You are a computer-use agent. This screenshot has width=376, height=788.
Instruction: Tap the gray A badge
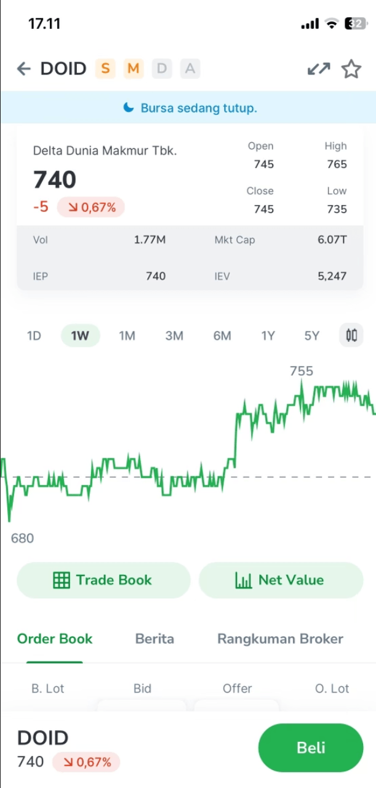(190, 68)
